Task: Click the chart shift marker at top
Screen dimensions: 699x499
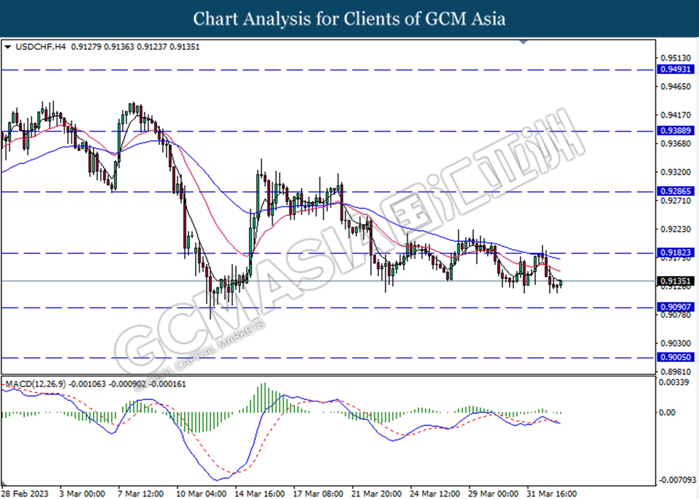Action: pyautogui.click(x=524, y=42)
